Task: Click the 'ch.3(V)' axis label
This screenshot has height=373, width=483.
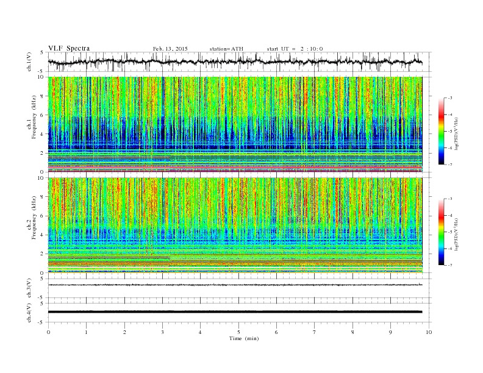Action: click(x=29, y=288)
